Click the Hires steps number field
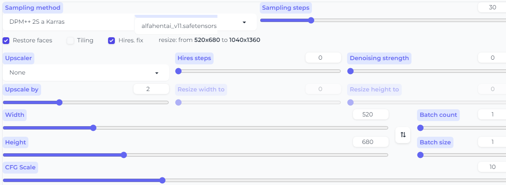This screenshot has height=185, width=506. 323,58
